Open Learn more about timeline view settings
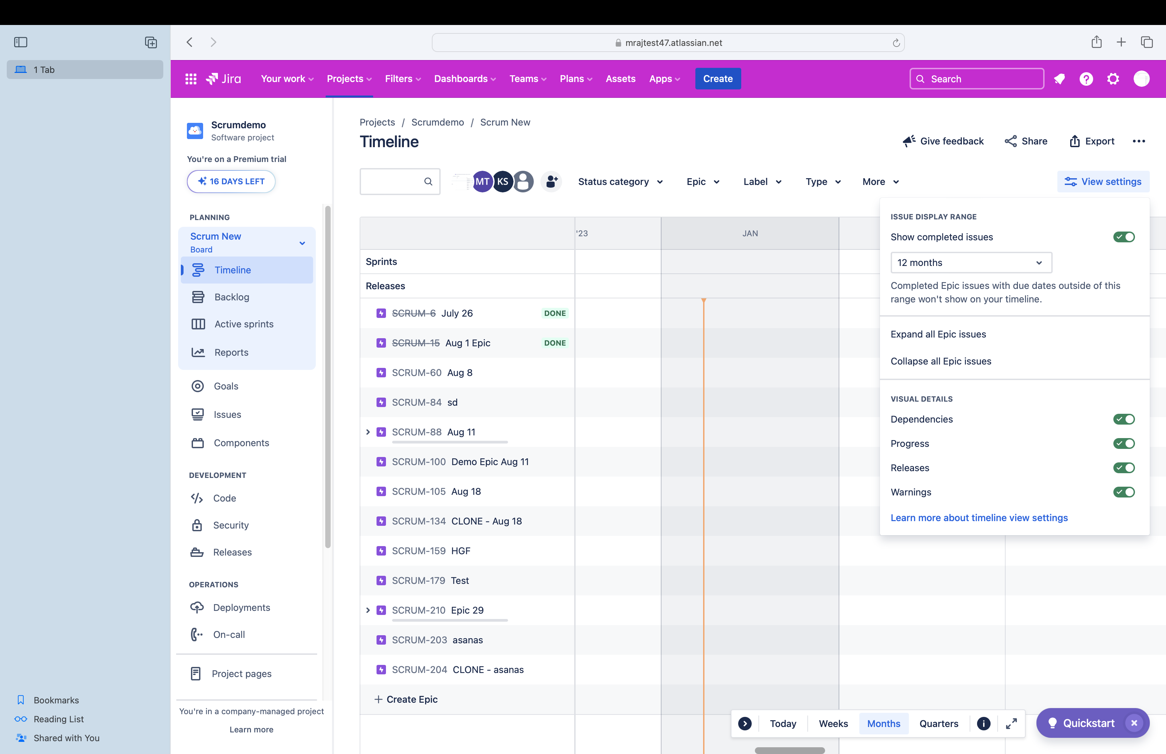 (x=979, y=518)
